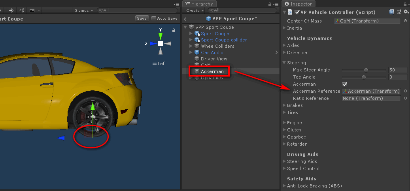The width and height of the screenshot is (410, 191).
Task: Adjust the Max Steer Angle slider
Action: 366,70
